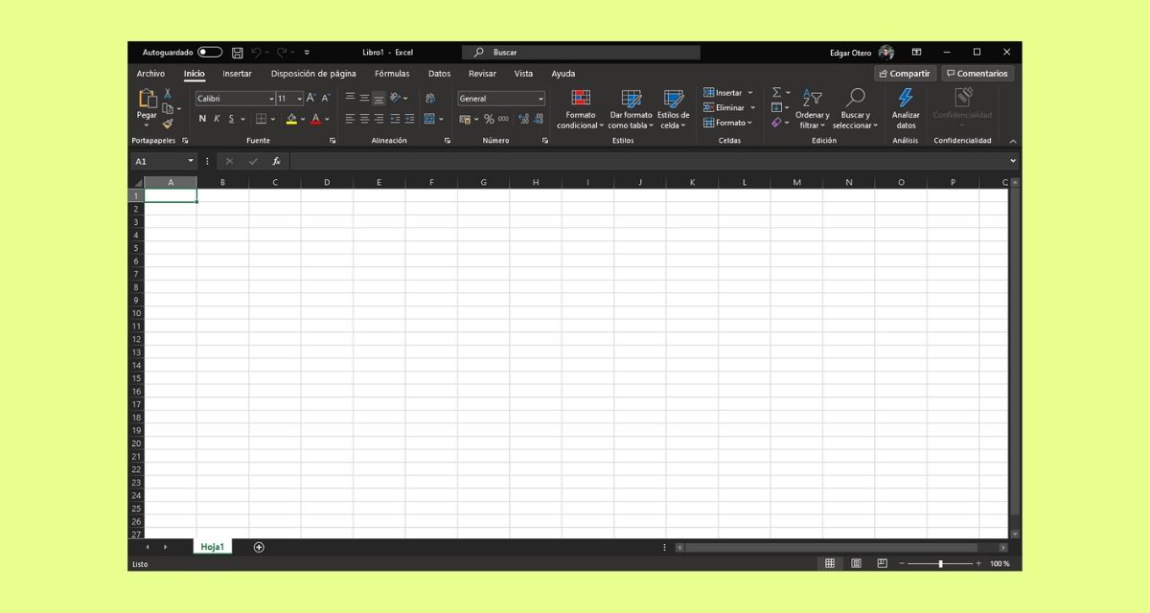
Task: Switch to the Fórmulas ribbon tab
Action: (x=392, y=74)
